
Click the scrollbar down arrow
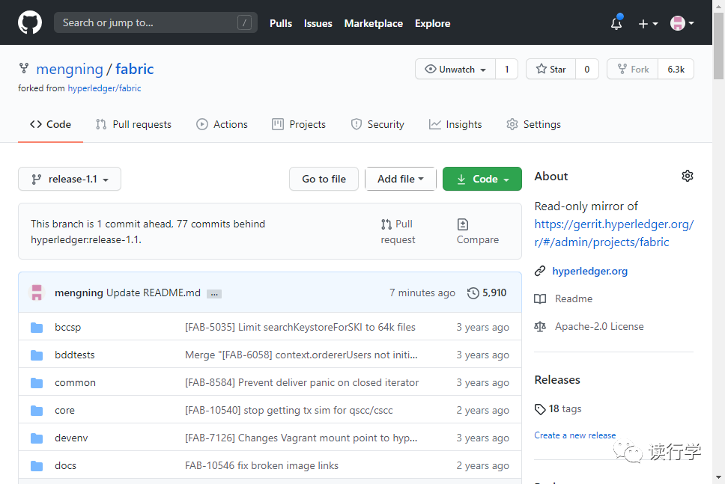(718, 477)
